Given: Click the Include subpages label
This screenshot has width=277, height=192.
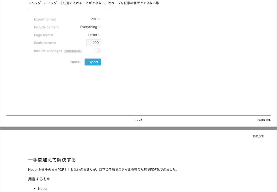Looking at the screenshot, I should click(x=48, y=51).
